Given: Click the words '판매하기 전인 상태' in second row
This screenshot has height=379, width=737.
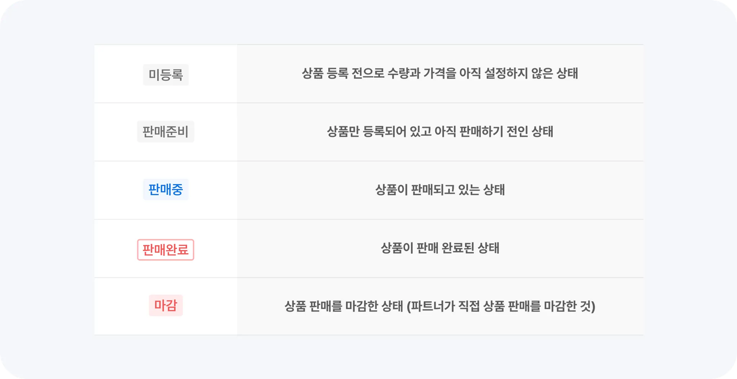Looking at the screenshot, I should [506, 132].
